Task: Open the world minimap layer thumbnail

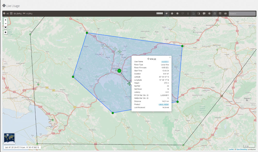Action: (9, 138)
